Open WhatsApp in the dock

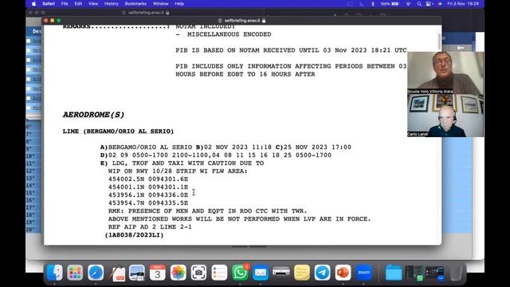[240, 273]
